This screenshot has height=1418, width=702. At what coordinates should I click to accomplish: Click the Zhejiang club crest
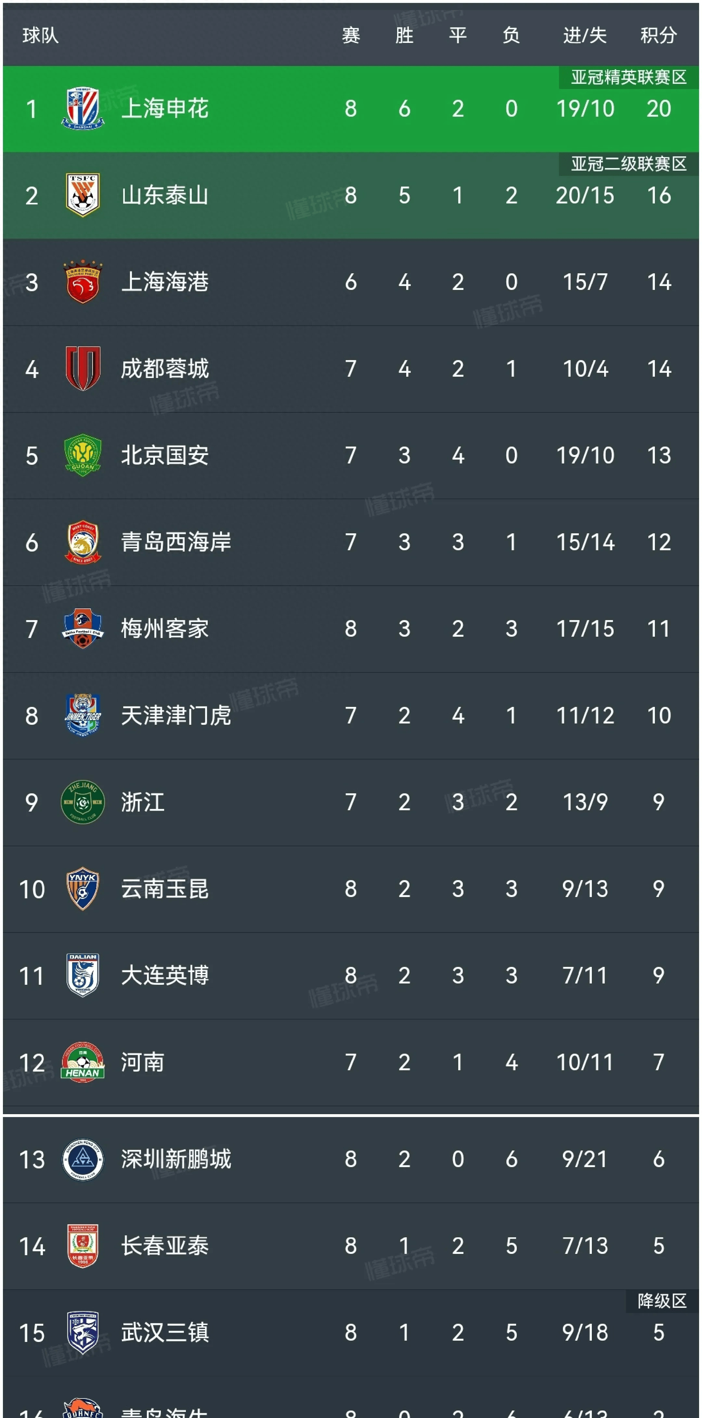pyautogui.click(x=83, y=801)
